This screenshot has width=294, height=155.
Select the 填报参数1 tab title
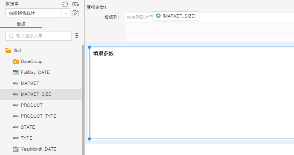[x=96, y=7]
